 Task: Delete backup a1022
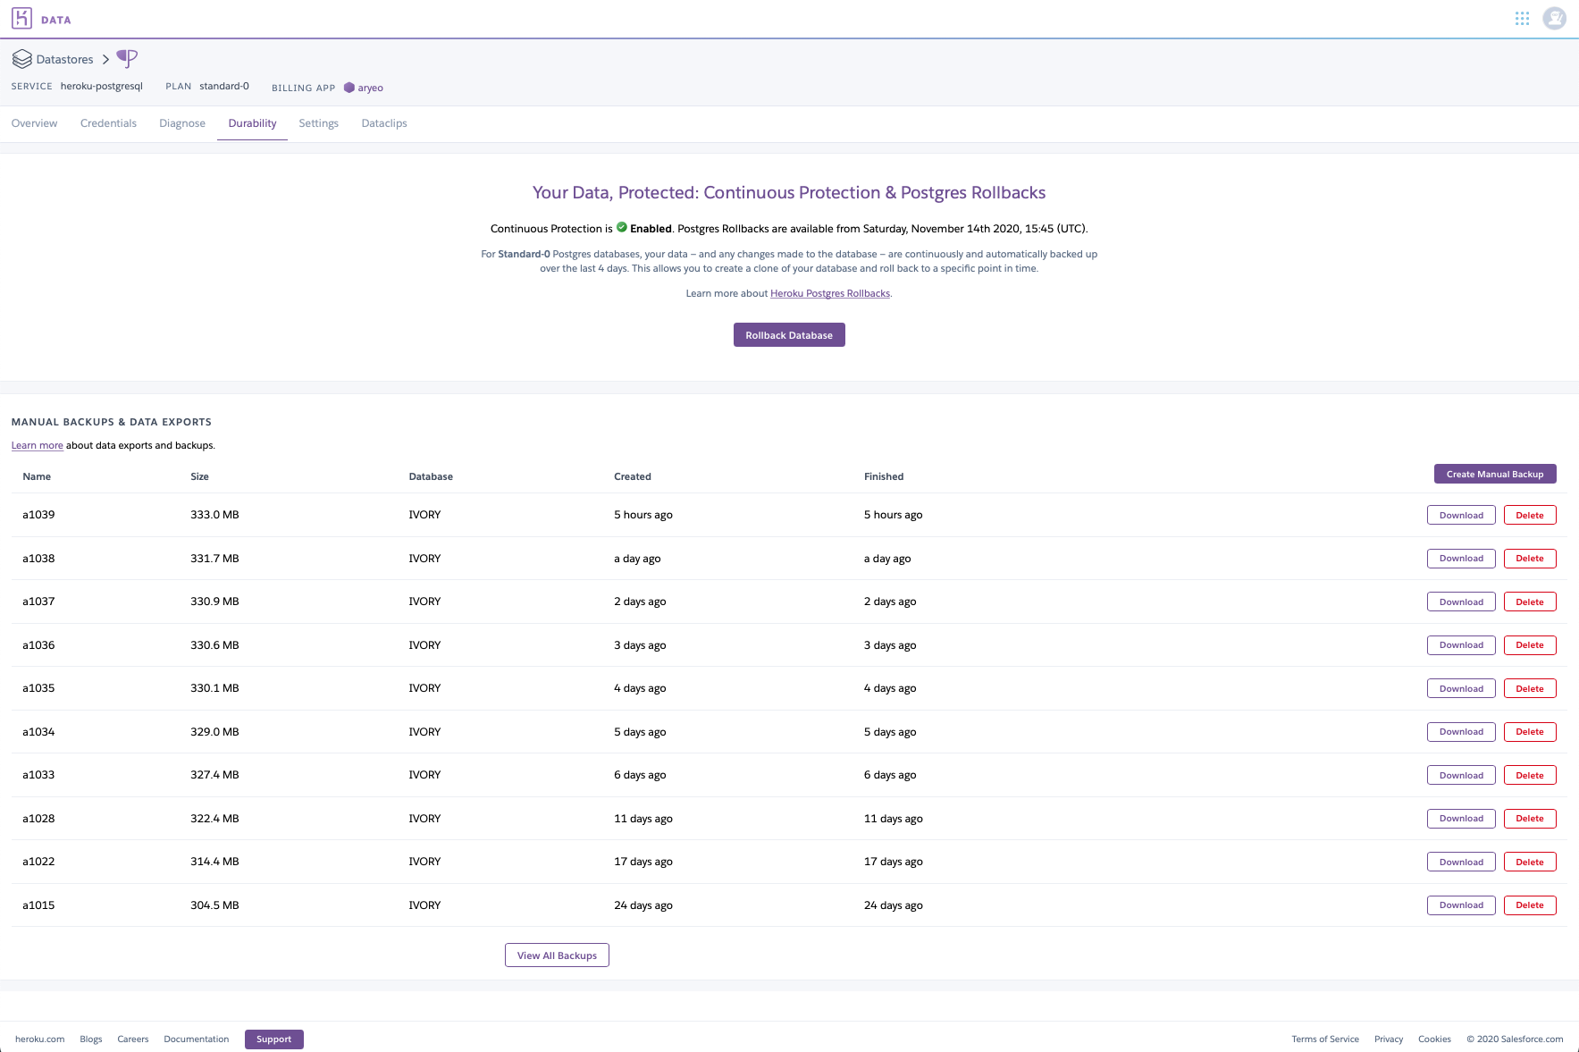click(1530, 862)
